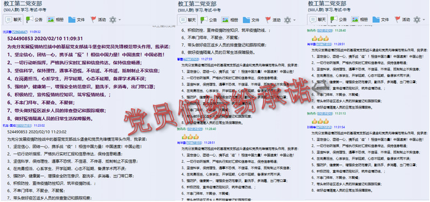The height and width of the screenshot is (202, 430).
Task: Open the sender profile link 729604647
Action: click(x=20, y=32)
